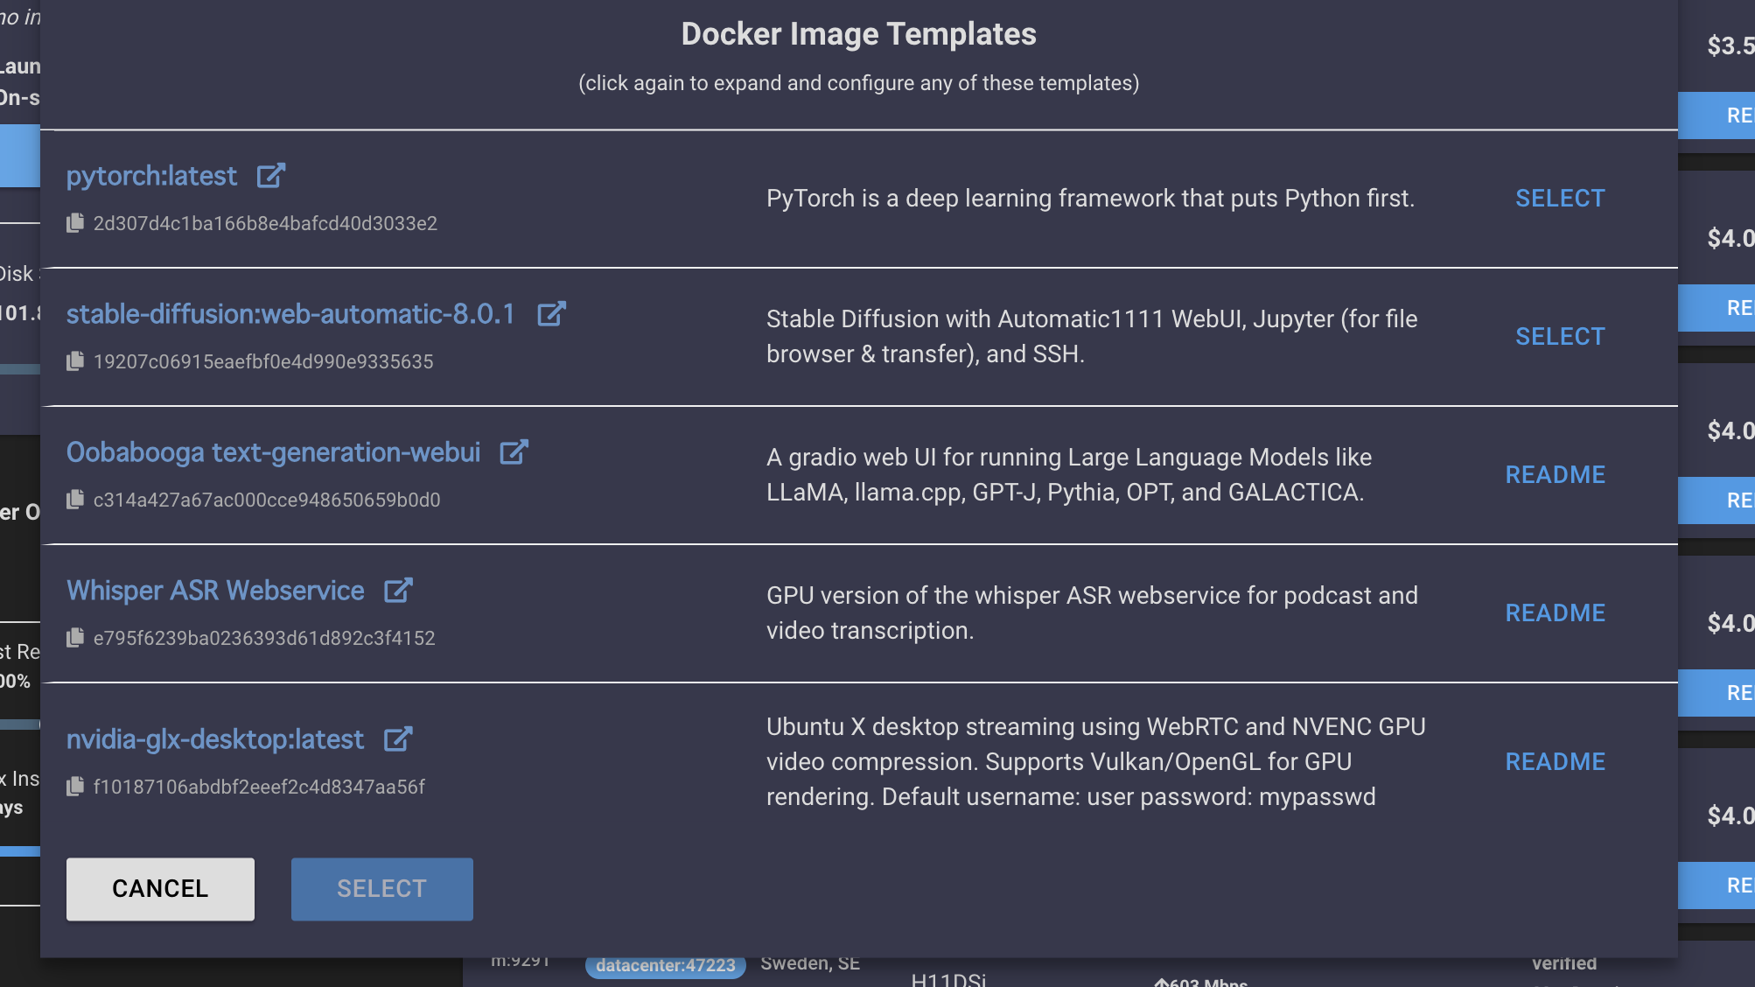This screenshot has width=1755, height=987.
Task: Open the Oobabooga text-generation-webui template title
Action: (273, 452)
